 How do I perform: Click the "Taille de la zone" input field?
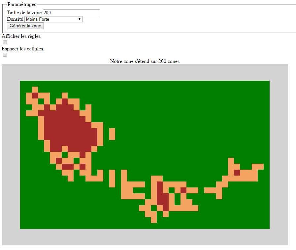pyautogui.click(x=71, y=13)
